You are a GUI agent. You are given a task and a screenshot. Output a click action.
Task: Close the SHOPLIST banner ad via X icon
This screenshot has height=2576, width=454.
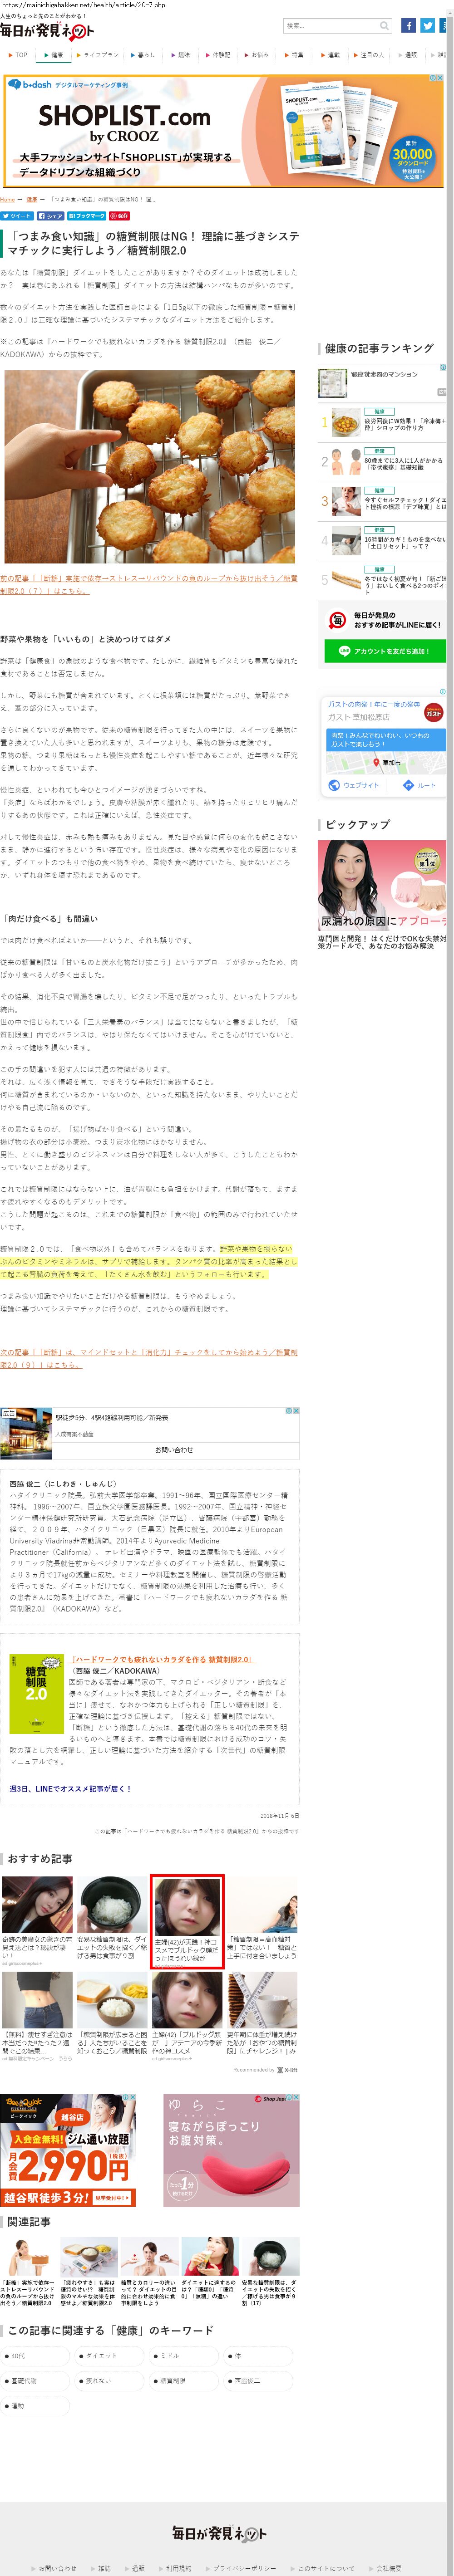tap(440, 78)
